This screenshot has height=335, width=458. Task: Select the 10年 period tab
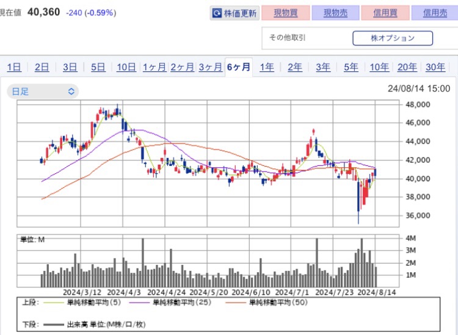(379, 67)
